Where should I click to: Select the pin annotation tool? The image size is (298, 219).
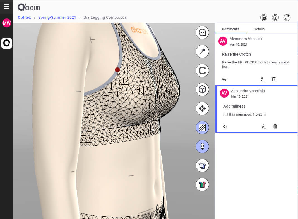202,51
